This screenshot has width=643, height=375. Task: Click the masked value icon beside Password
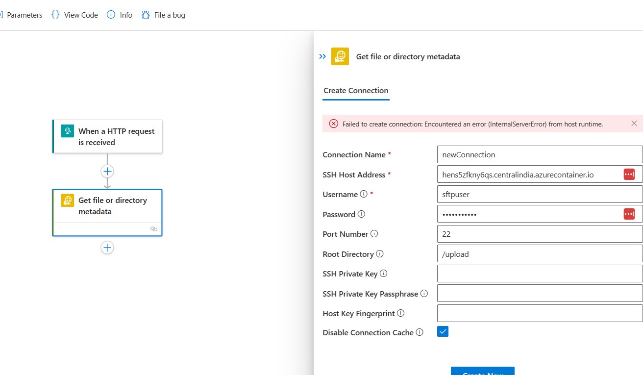click(x=629, y=214)
